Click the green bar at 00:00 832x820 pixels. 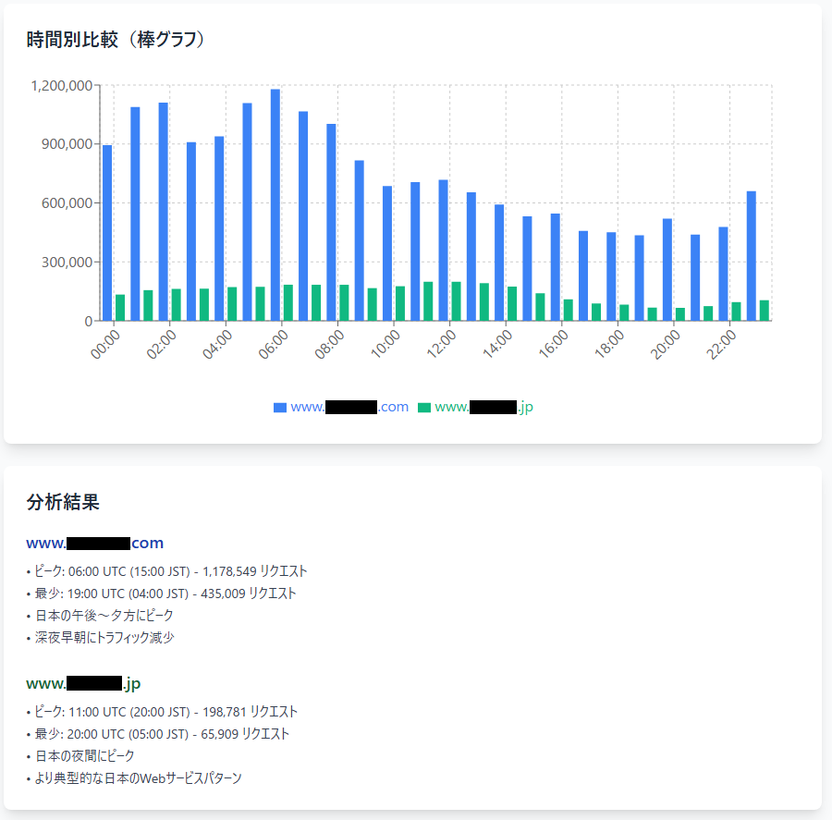click(120, 308)
